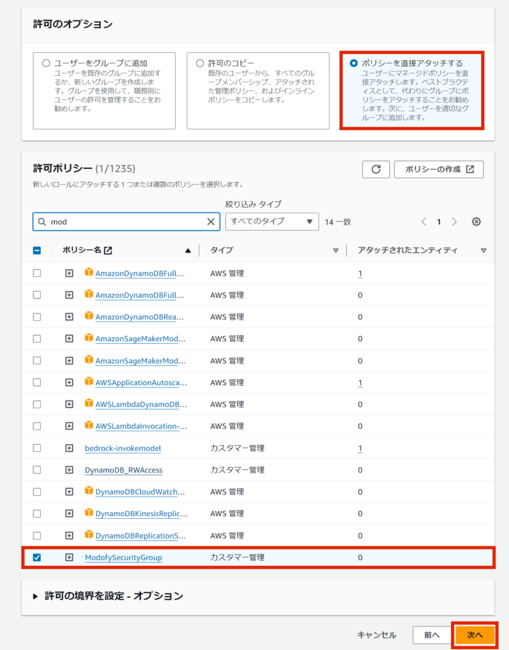Viewport: 509px width, 650px height.
Task: Click the previous page arrow icon
Action: pos(424,221)
